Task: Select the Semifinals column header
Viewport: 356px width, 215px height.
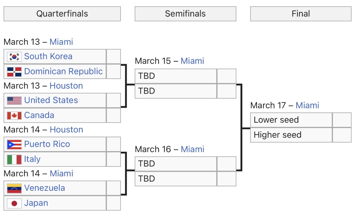Action: 185,14
